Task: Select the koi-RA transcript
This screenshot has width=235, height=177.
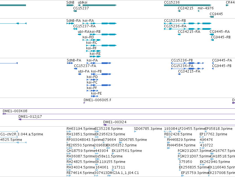Action: [99, 23]
